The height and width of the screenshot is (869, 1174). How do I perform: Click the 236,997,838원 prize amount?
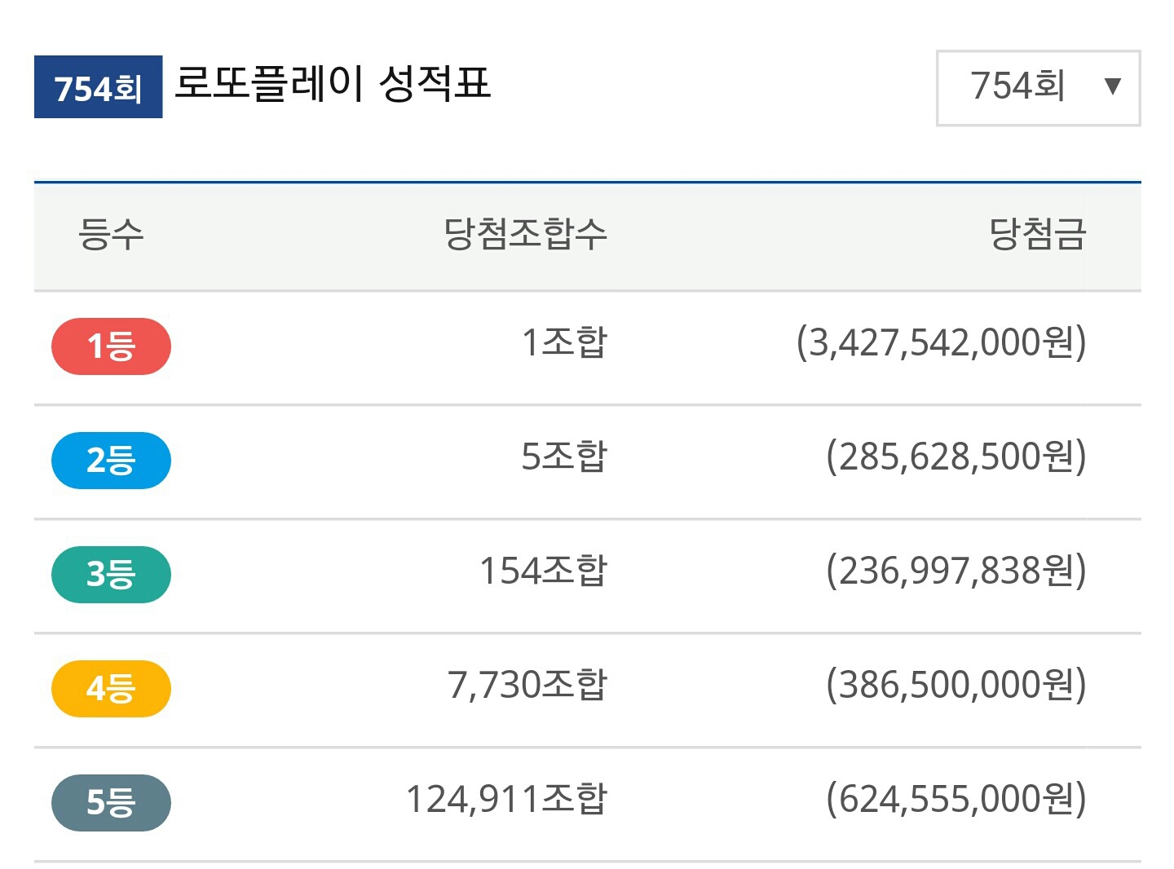(x=956, y=571)
